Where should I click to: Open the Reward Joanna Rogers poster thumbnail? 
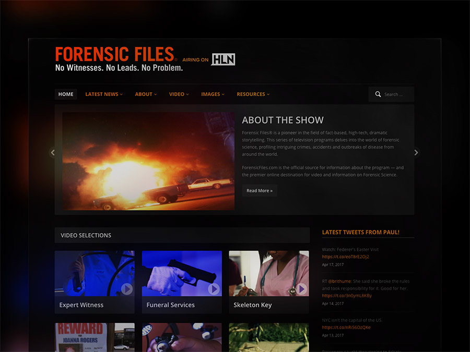tap(95, 337)
